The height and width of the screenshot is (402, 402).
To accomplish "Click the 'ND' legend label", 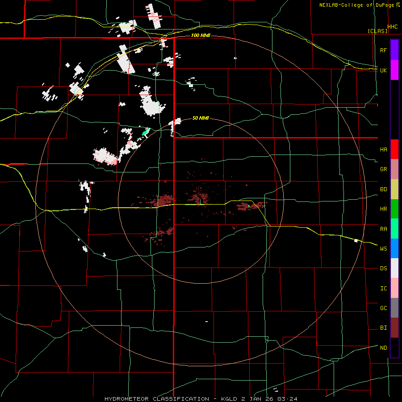I will tap(383, 348).
